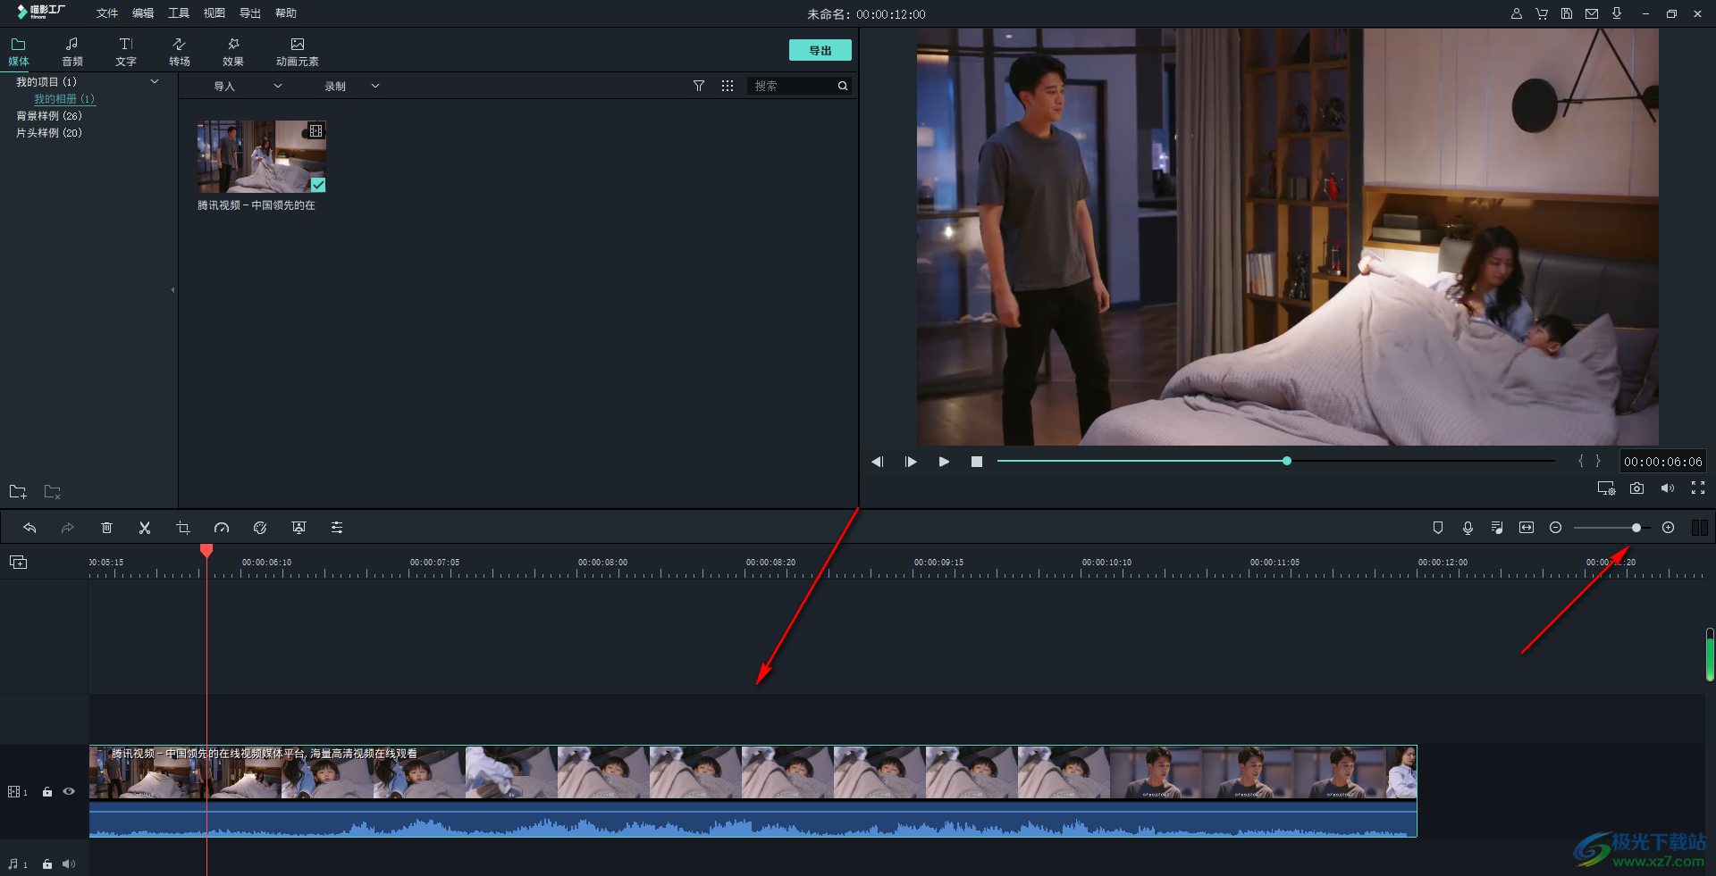Open the 动画元素 elements tab

[x=298, y=52]
